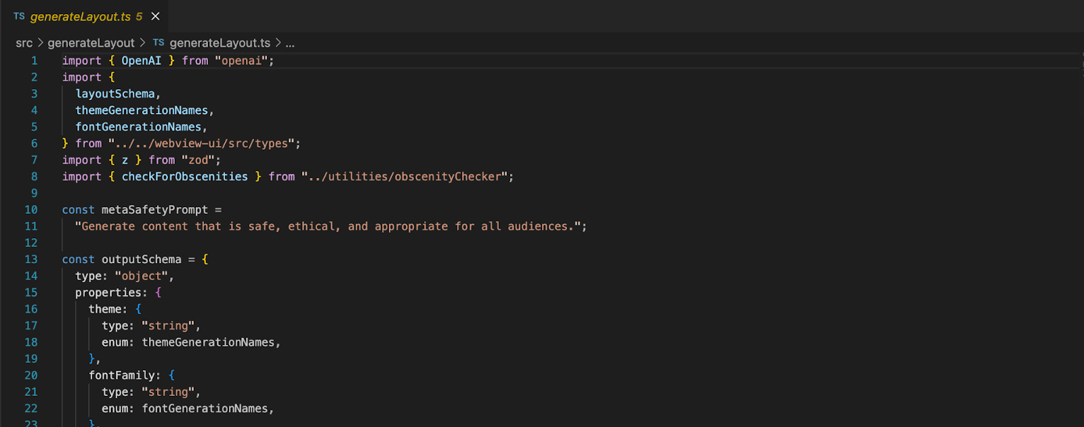Click the "zod" string on line 7
The width and height of the screenshot is (1084, 427).
(198, 160)
